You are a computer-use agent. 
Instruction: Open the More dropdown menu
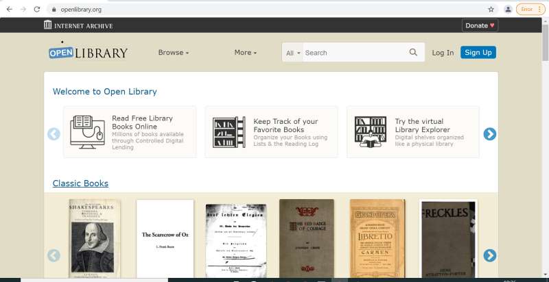tap(245, 53)
